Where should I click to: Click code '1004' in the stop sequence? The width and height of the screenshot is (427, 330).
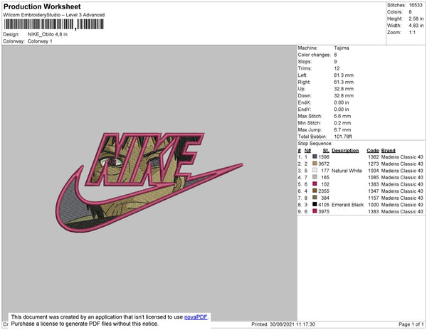374,171
